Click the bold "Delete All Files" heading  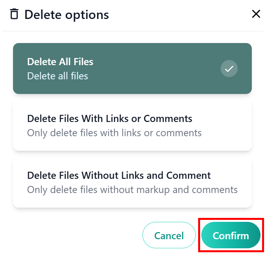point(60,62)
